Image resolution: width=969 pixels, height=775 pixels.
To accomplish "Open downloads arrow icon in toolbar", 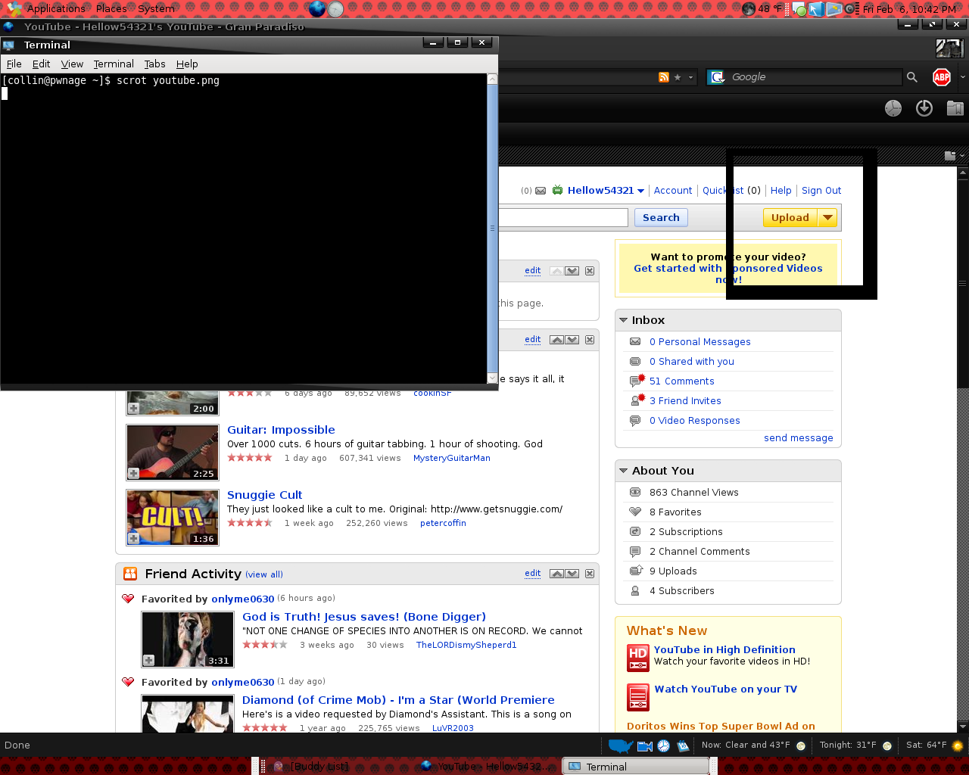I will 924,108.
